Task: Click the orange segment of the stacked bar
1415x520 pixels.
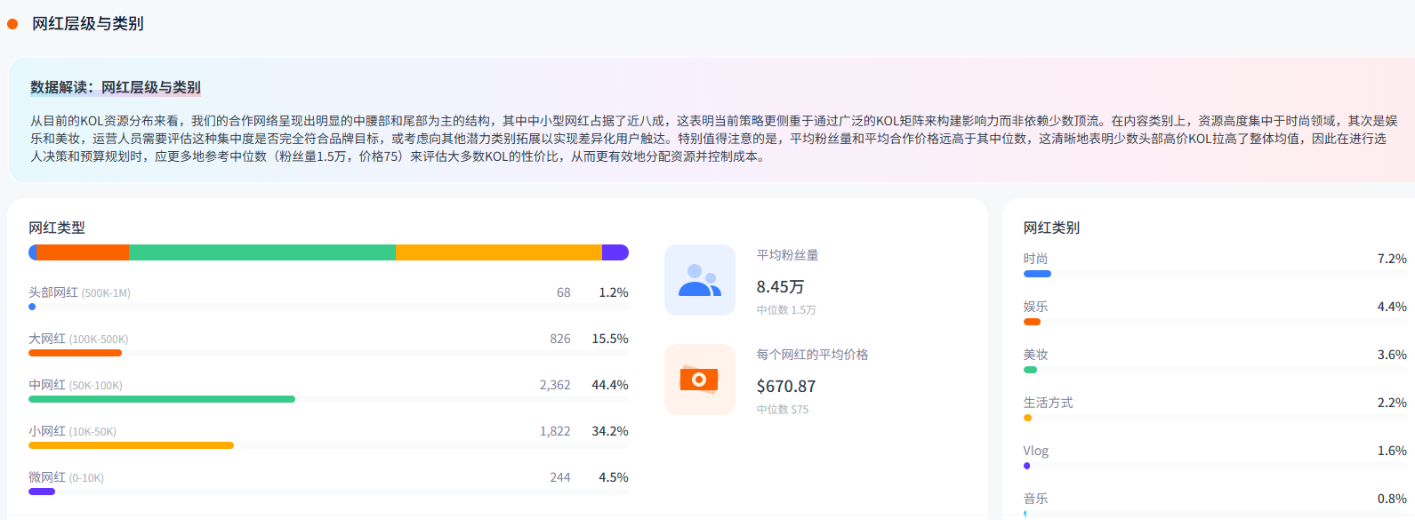Action: pyautogui.click(x=83, y=252)
